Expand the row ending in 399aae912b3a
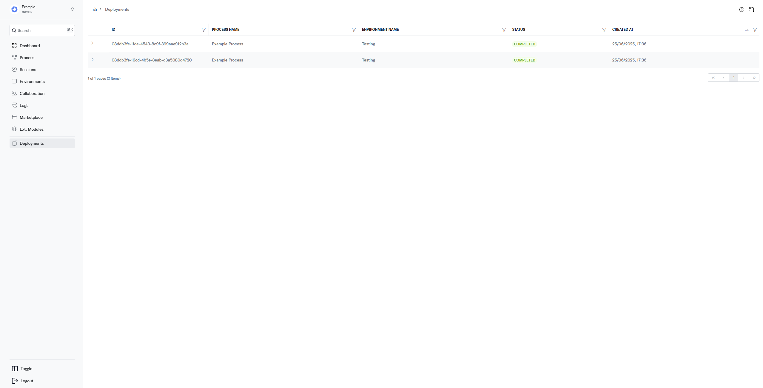This screenshot has height=388, width=763. coord(93,43)
